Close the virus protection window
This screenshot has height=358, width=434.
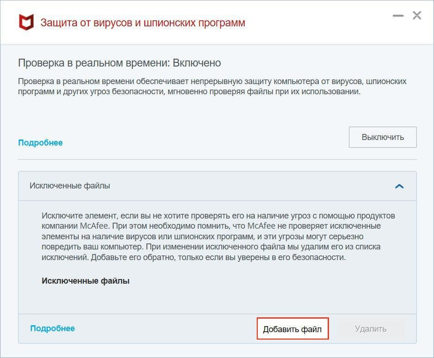[417, 16]
